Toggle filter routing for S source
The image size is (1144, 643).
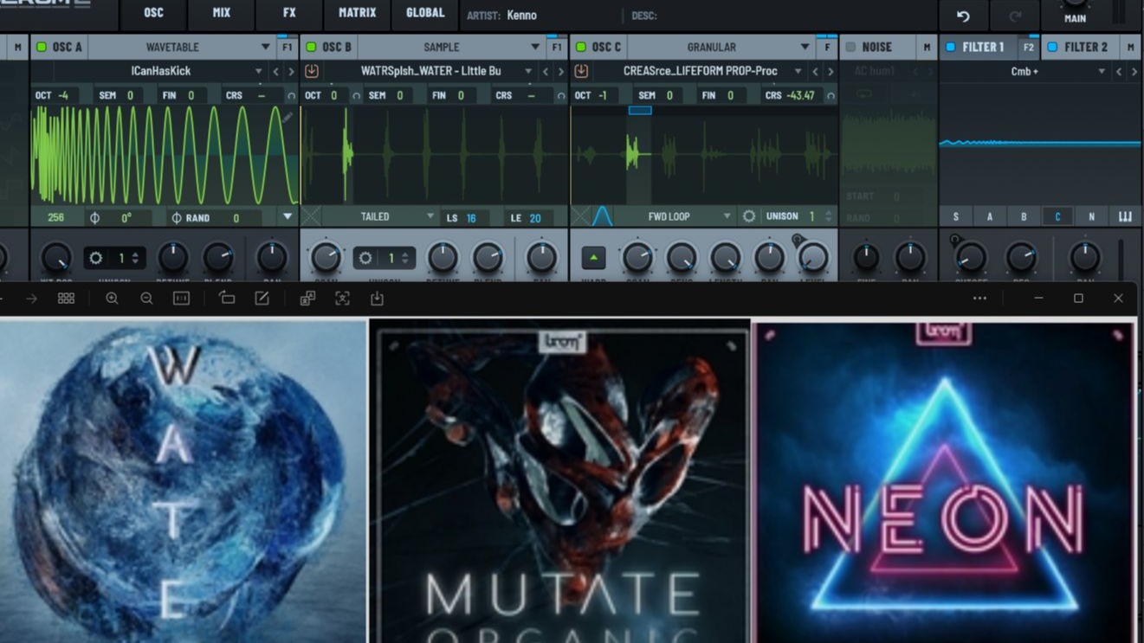tap(956, 217)
